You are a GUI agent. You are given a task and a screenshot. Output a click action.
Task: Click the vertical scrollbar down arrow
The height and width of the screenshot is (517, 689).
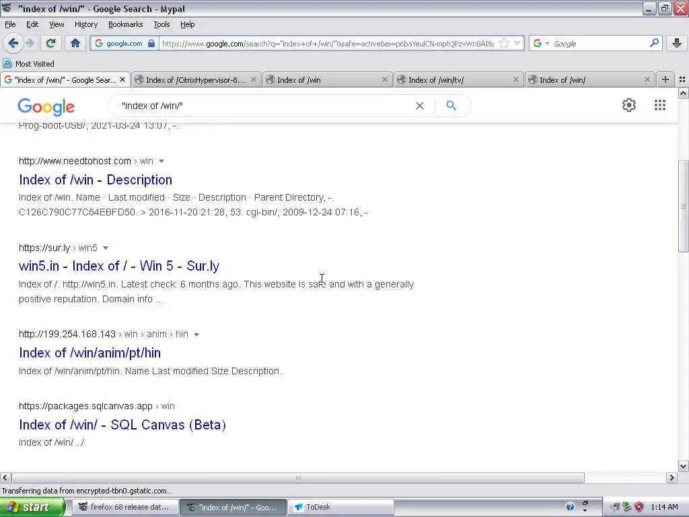pos(683,467)
